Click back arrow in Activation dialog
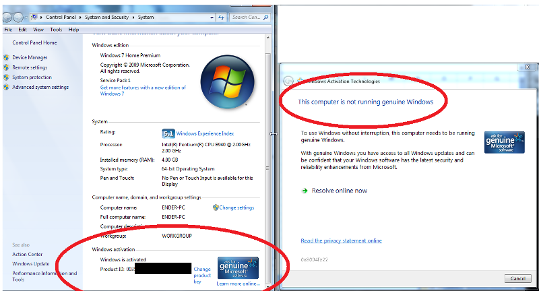The width and height of the screenshot is (539, 291). 288,81
